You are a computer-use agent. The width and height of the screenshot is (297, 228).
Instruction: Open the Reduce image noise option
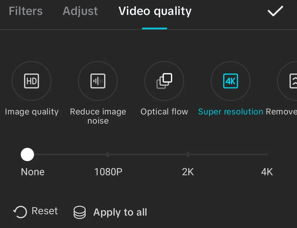pos(98,81)
